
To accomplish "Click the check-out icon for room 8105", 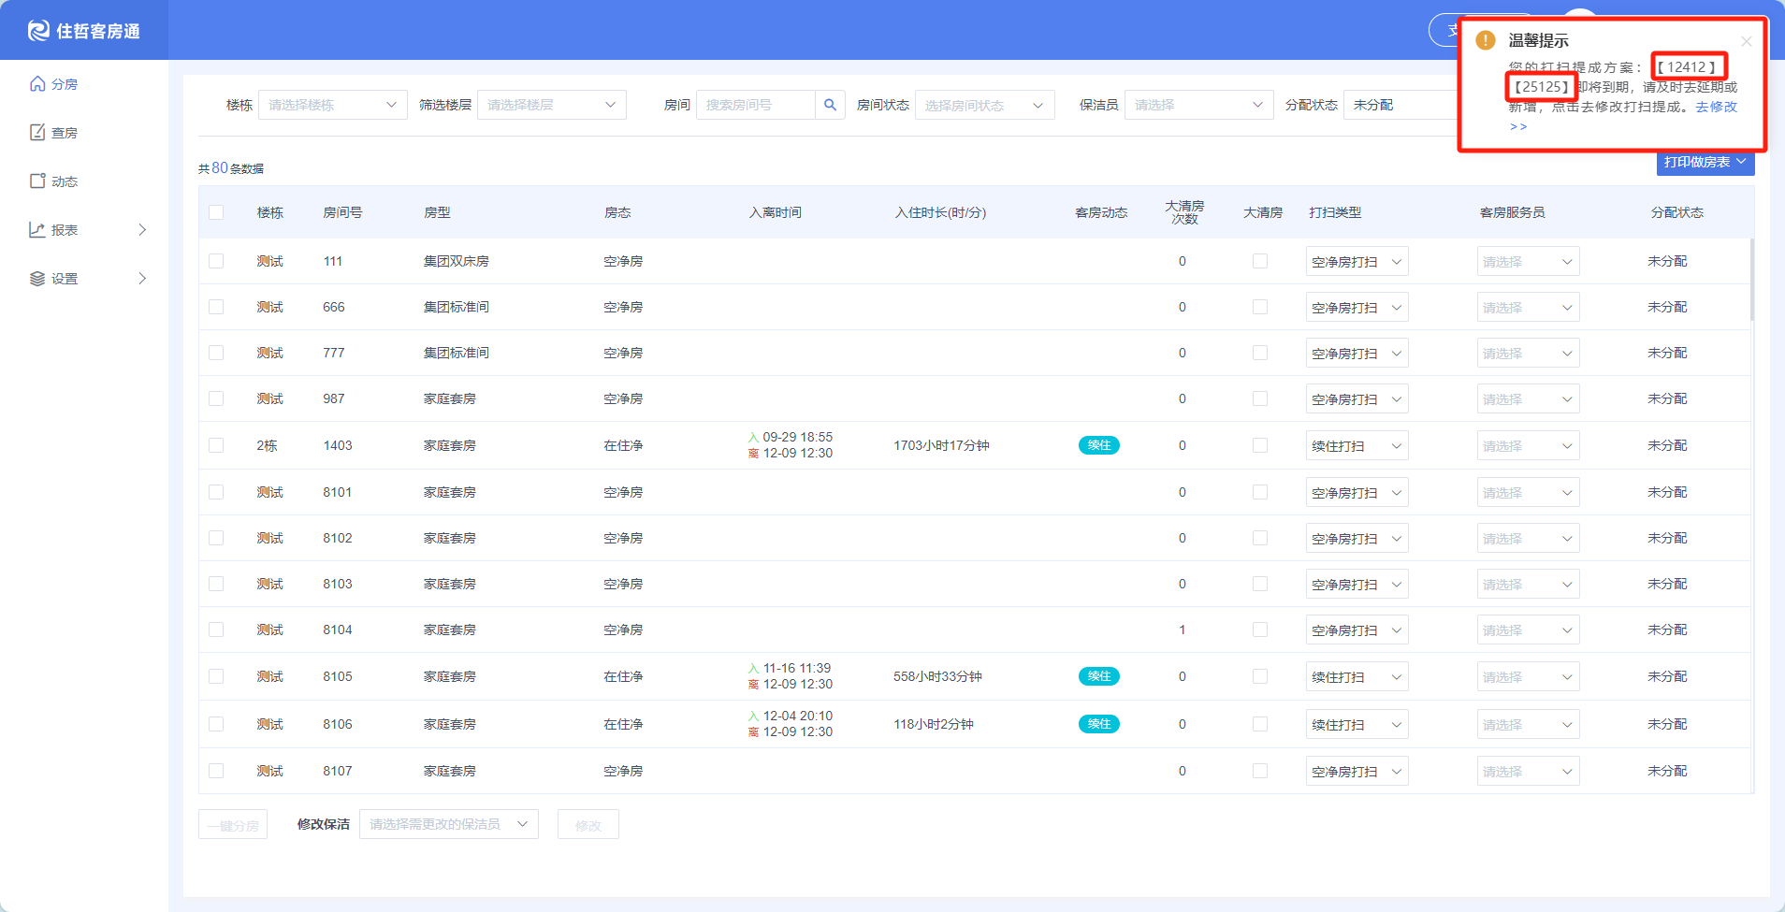I will [753, 685].
